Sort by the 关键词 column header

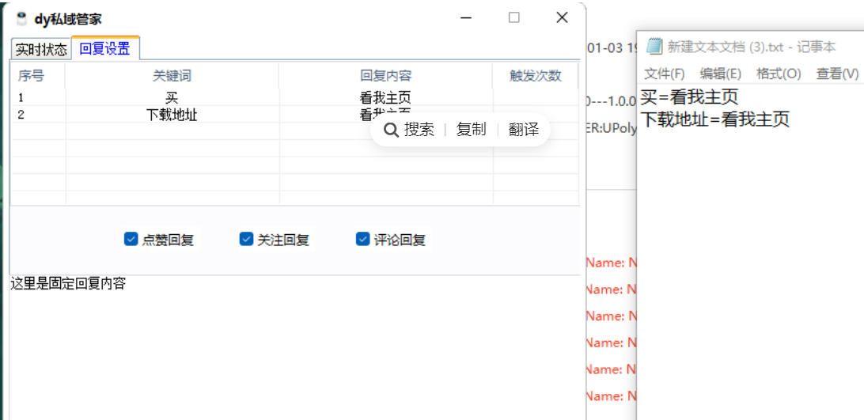(172, 76)
